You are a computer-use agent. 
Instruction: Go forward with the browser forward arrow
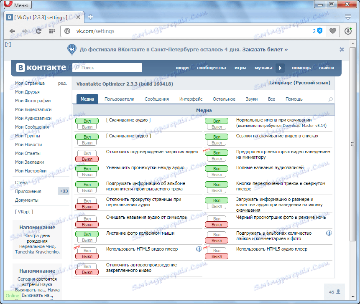coord(25,31)
